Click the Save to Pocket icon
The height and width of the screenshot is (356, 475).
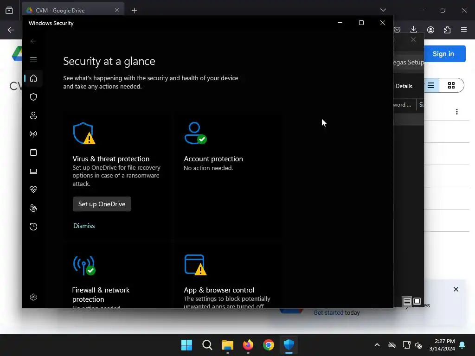coord(397,30)
